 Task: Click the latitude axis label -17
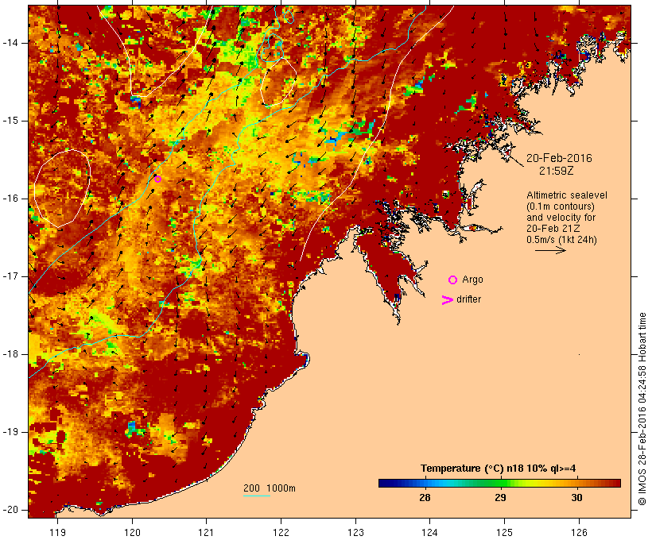(10, 276)
